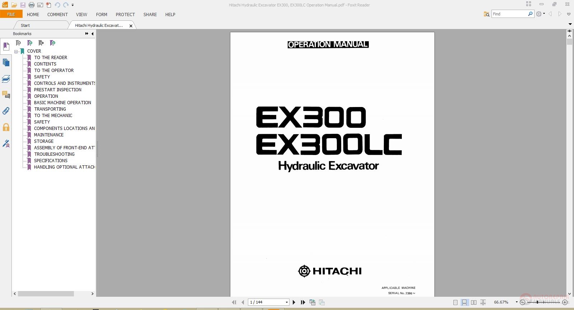The image size is (574, 310).
Task: Switch to the SHARE ribbon tab
Action: 150,15
